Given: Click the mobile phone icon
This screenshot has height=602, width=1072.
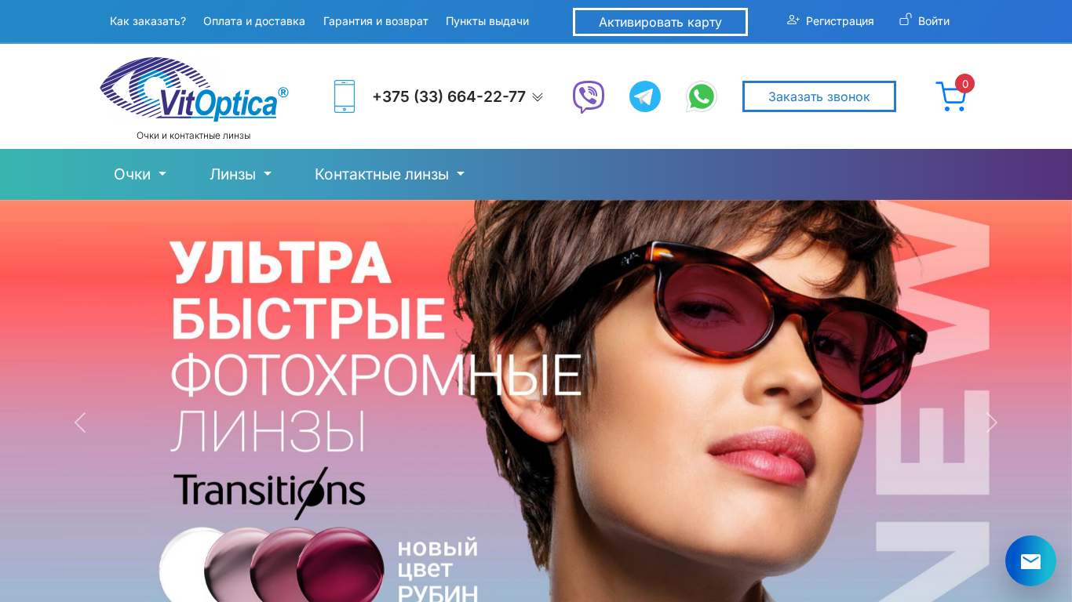Looking at the screenshot, I should click(x=345, y=96).
